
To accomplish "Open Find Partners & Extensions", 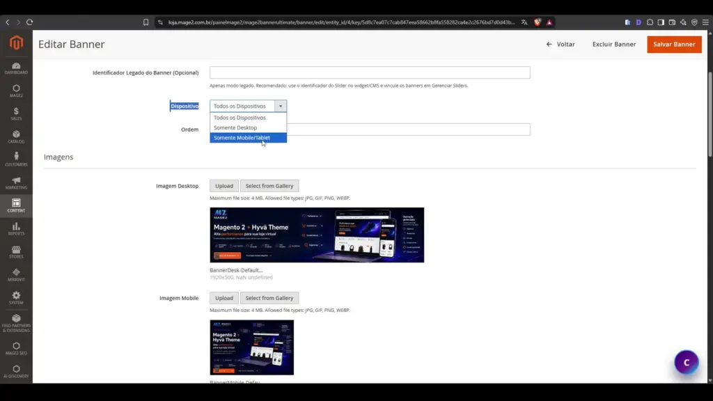I will (17, 323).
